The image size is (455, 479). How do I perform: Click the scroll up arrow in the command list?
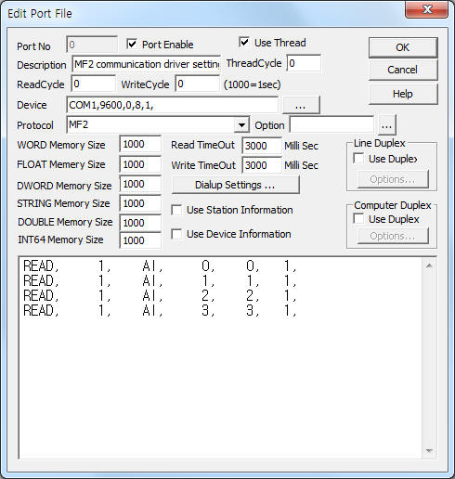point(429,265)
